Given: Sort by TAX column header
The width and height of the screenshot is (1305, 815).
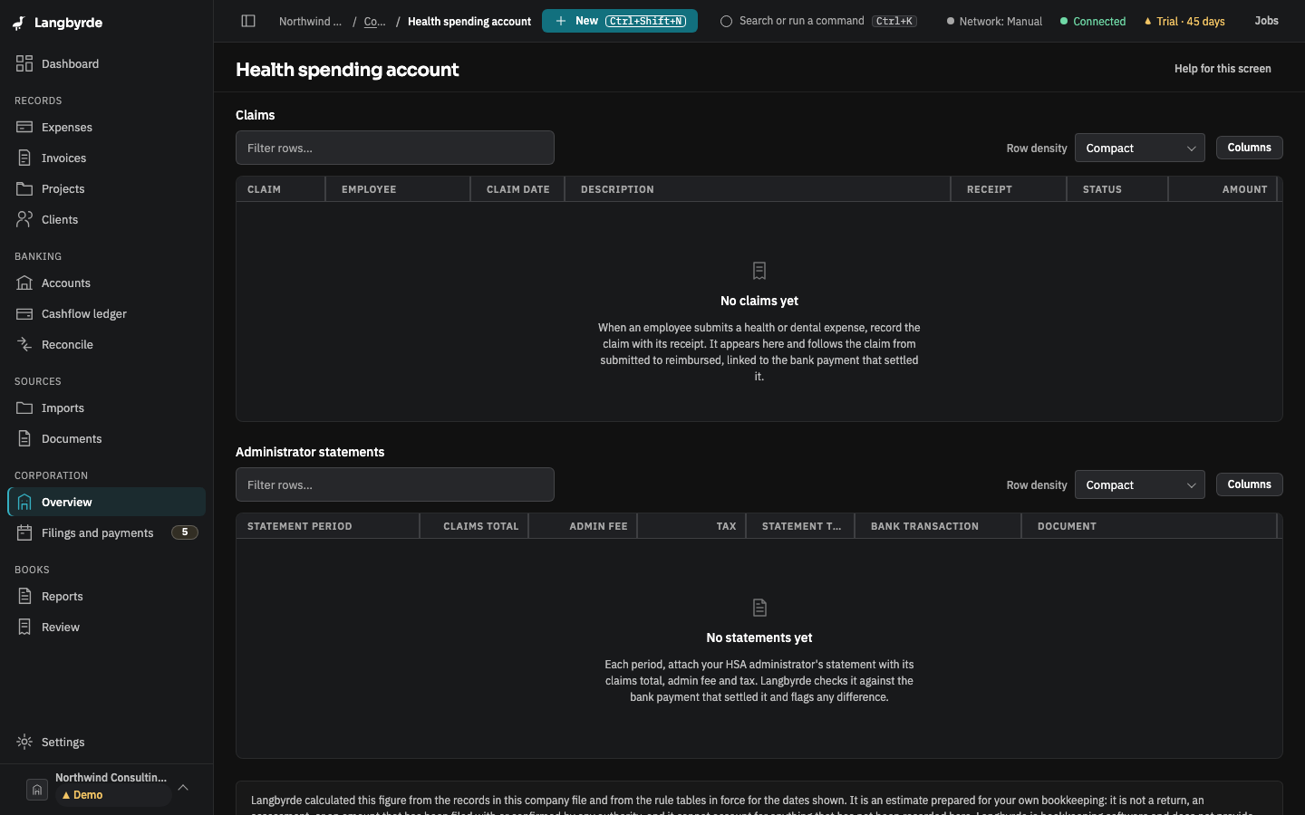Looking at the screenshot, I should coord(691,526).
